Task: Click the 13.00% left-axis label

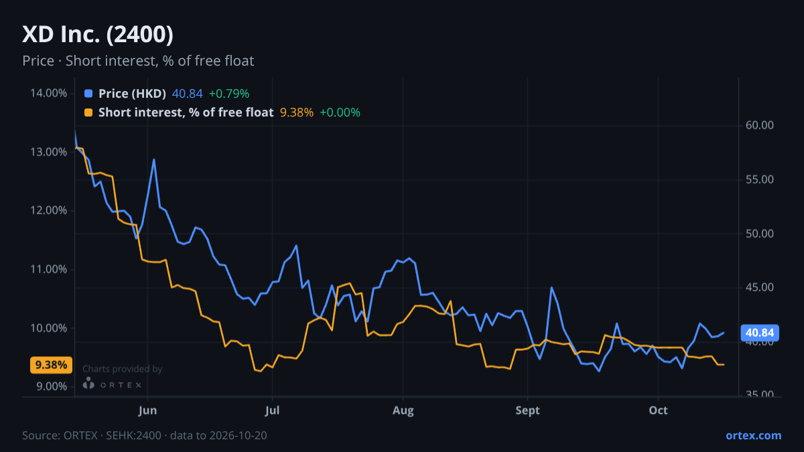Action: 49,152
